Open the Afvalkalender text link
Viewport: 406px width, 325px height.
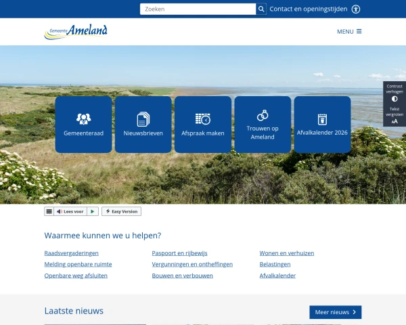277,276
